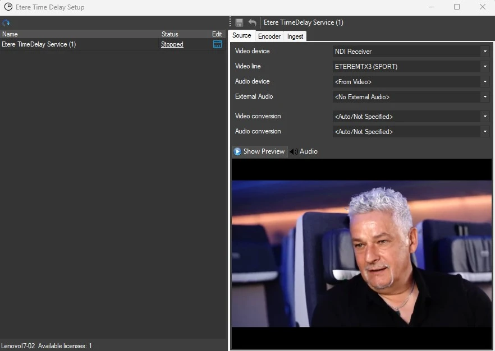Viewport: 495px width, 351px height.
Task: Click the save floppy disk icon
Action: coord(239,22)
